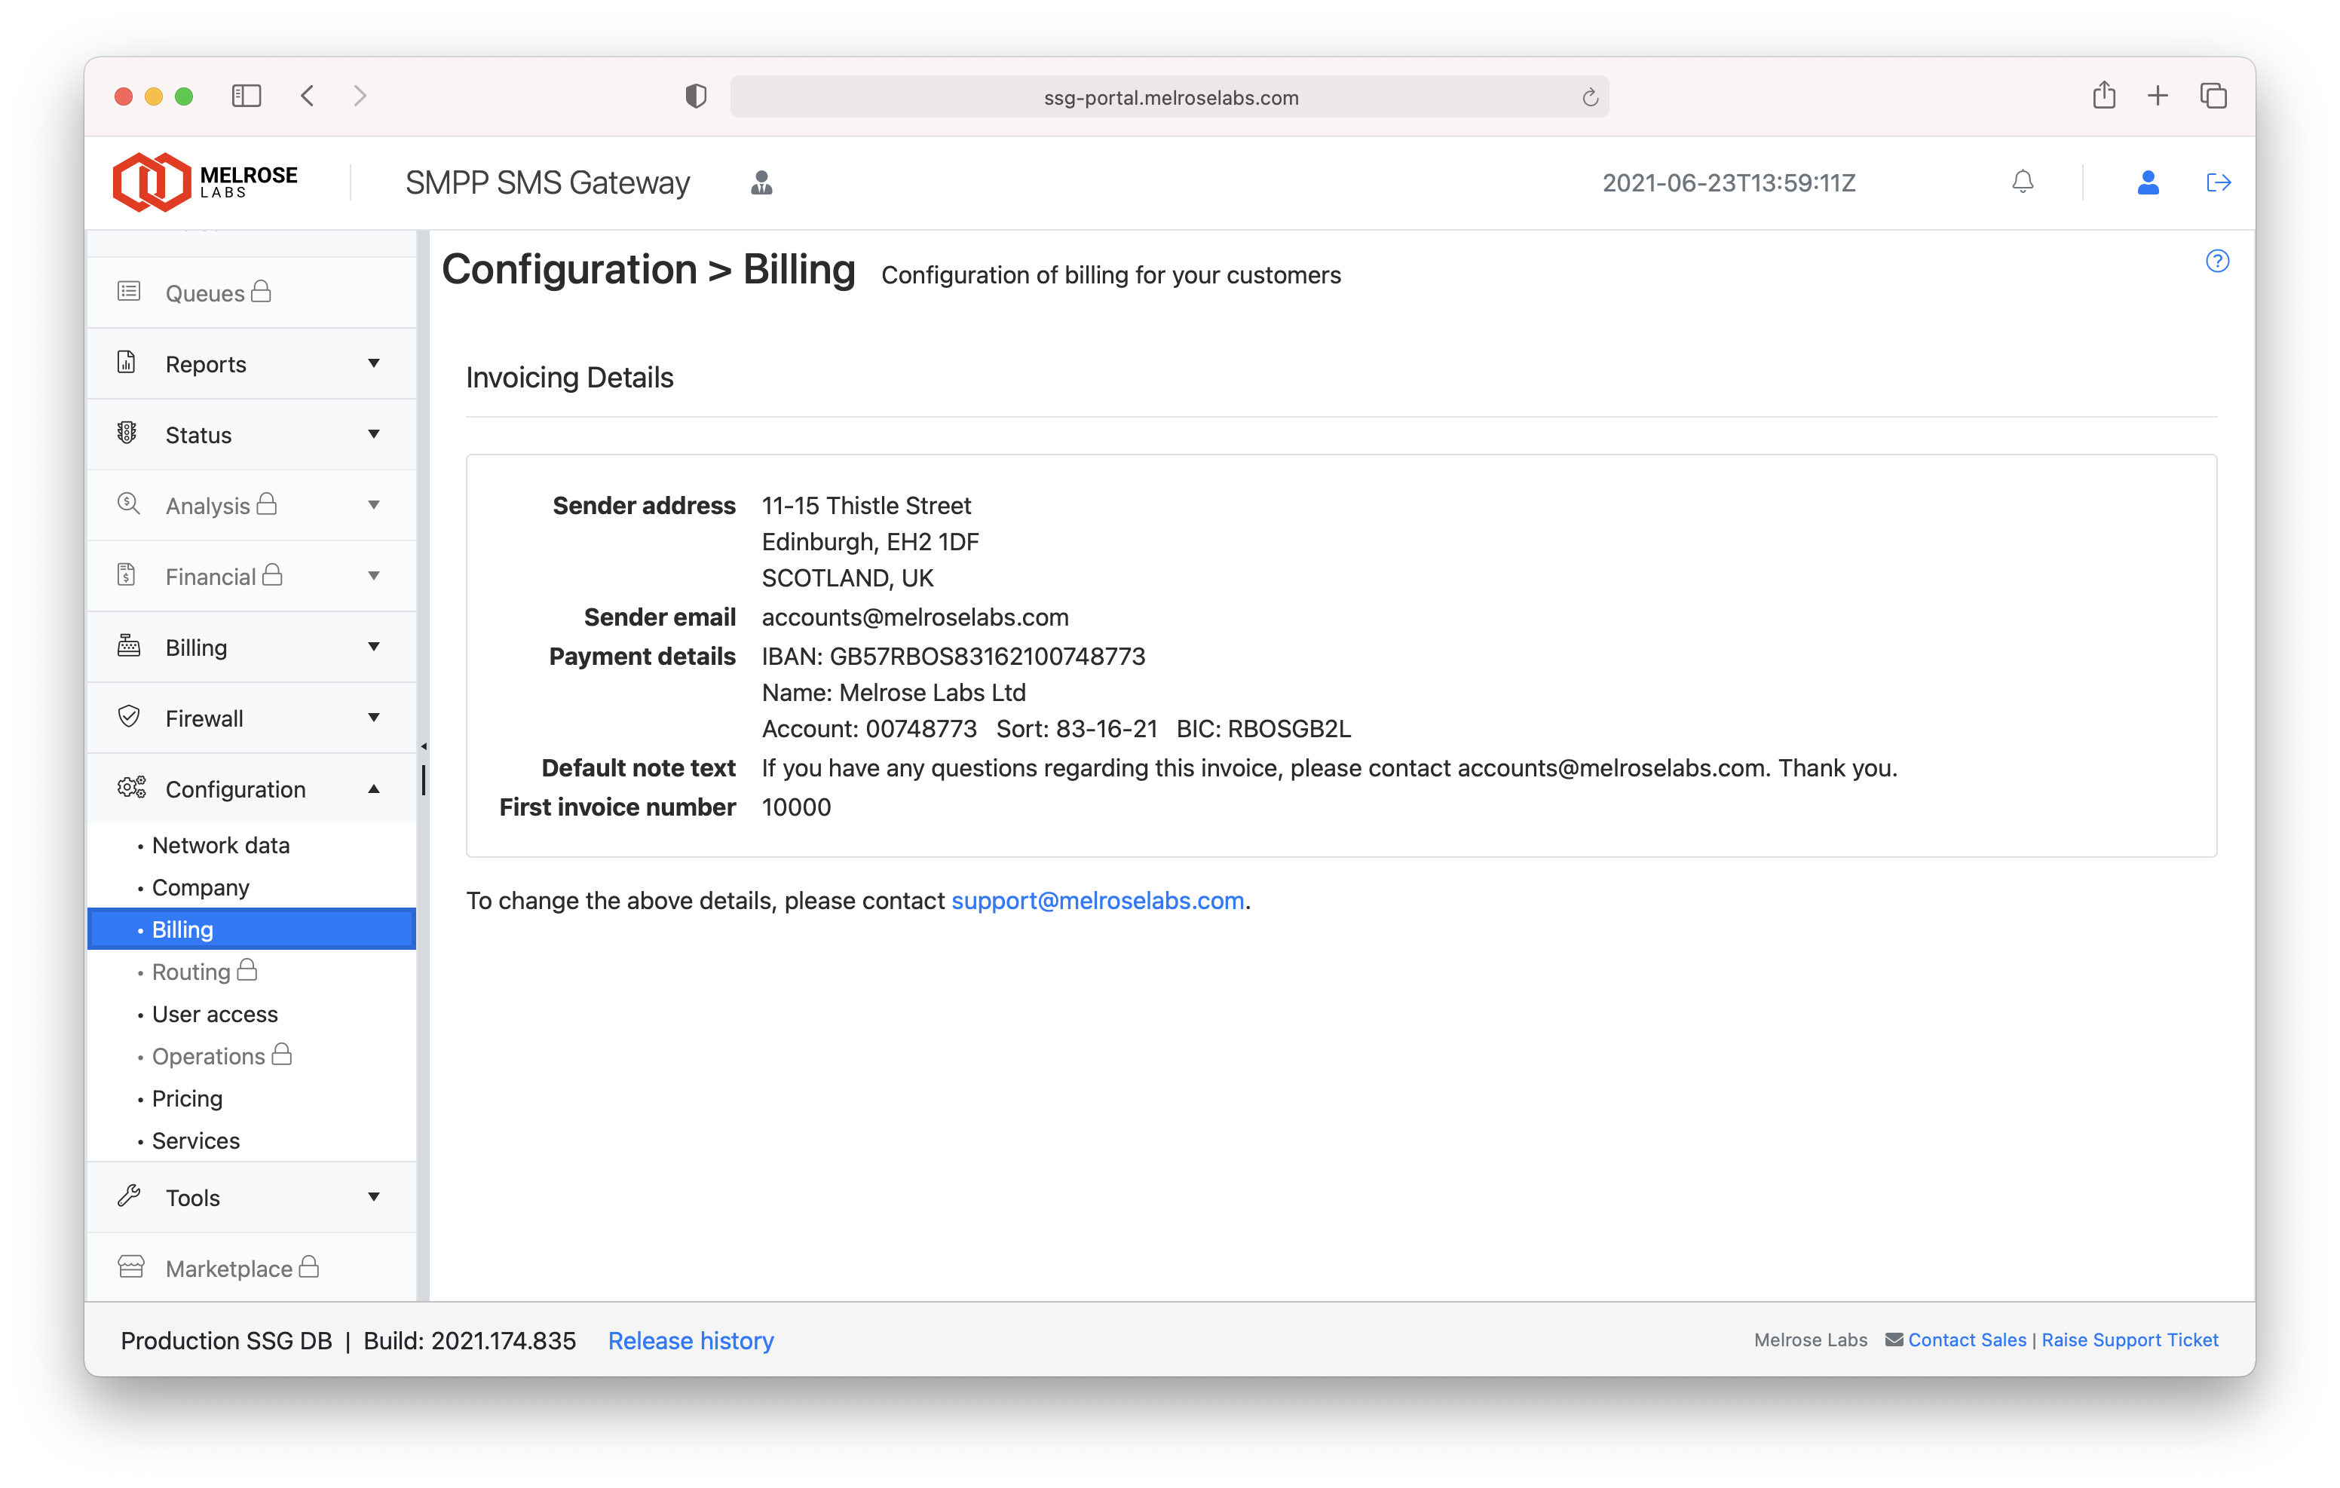Click the logout arrow icon
This screenshot has height=1488, width=2340.
point(2218,182)
